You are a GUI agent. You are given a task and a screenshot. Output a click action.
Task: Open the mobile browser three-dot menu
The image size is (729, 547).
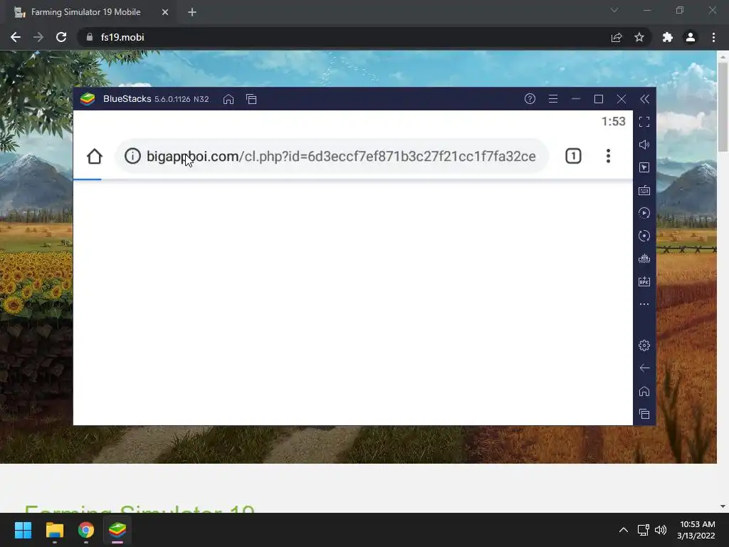coord(608,156)
